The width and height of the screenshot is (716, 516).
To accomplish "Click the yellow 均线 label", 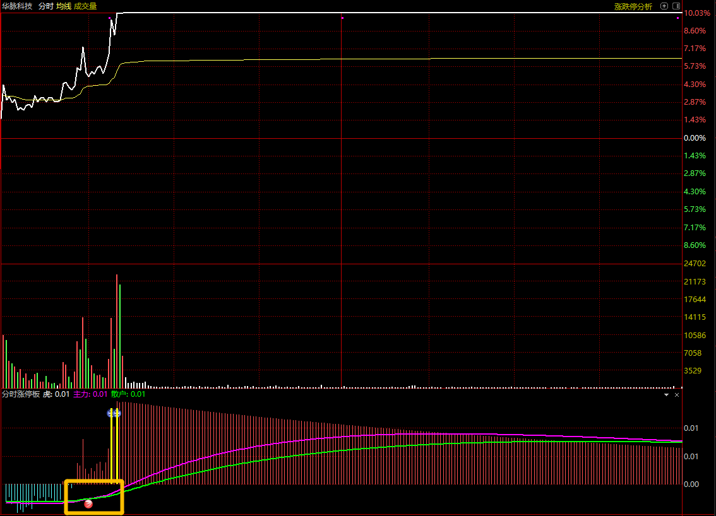I will (x=64, y=6).
